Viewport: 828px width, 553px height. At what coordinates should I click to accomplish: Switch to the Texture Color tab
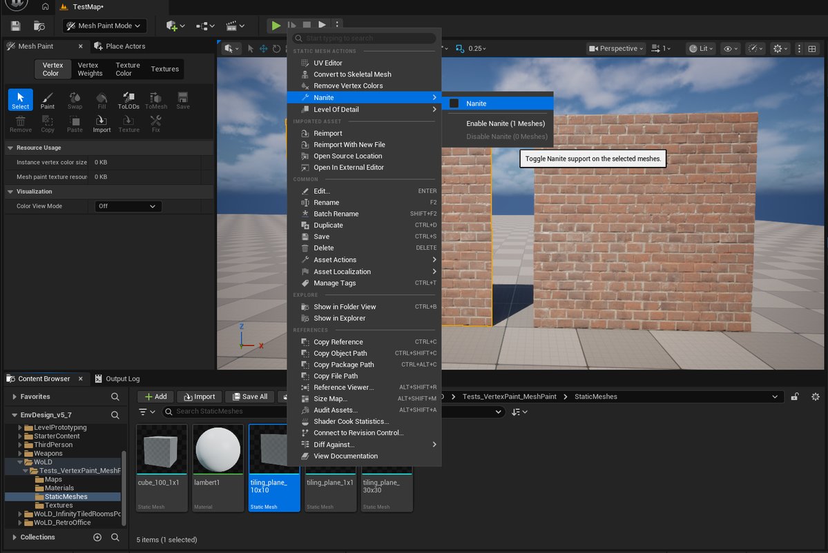[127, 68]
